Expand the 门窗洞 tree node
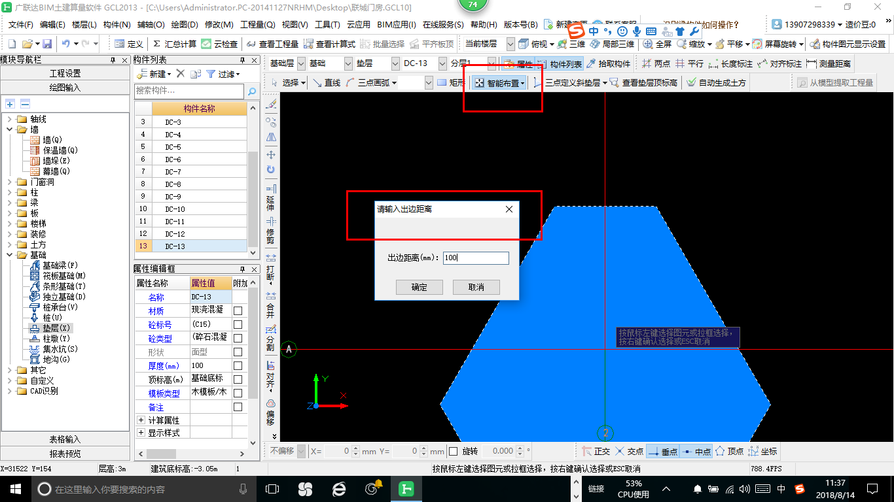The image size is (894, 502). click(10, 182)
